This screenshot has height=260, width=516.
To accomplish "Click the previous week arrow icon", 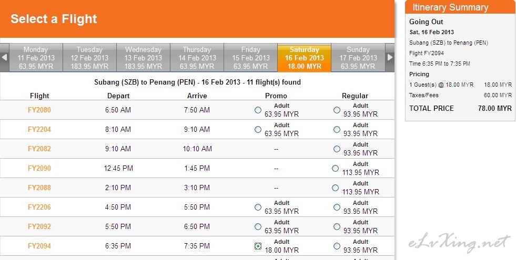I will pos(4,58).
